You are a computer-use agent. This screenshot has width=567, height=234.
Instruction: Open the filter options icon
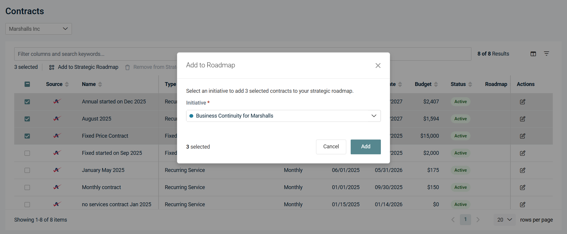point(546,54)
